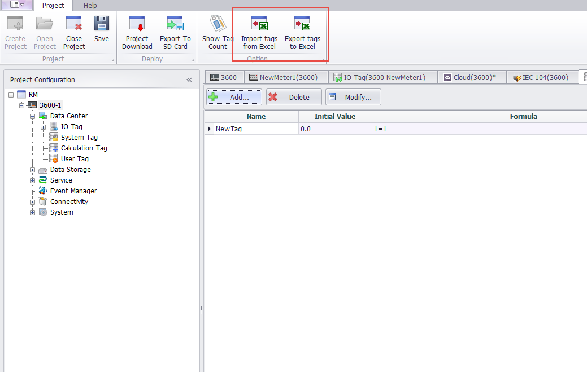Screen dimensions: 587x372
Task: Switch to the Help ribbon tab
Action: point(90,6)
